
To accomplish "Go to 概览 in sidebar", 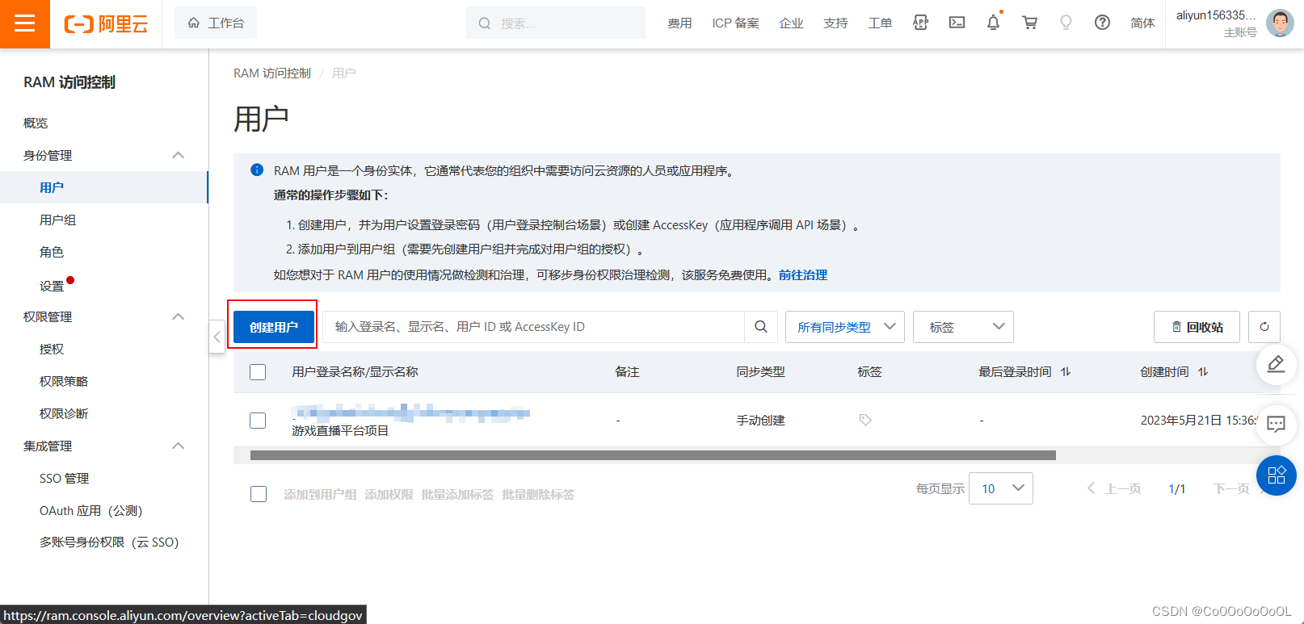I will tap(36, 123).
